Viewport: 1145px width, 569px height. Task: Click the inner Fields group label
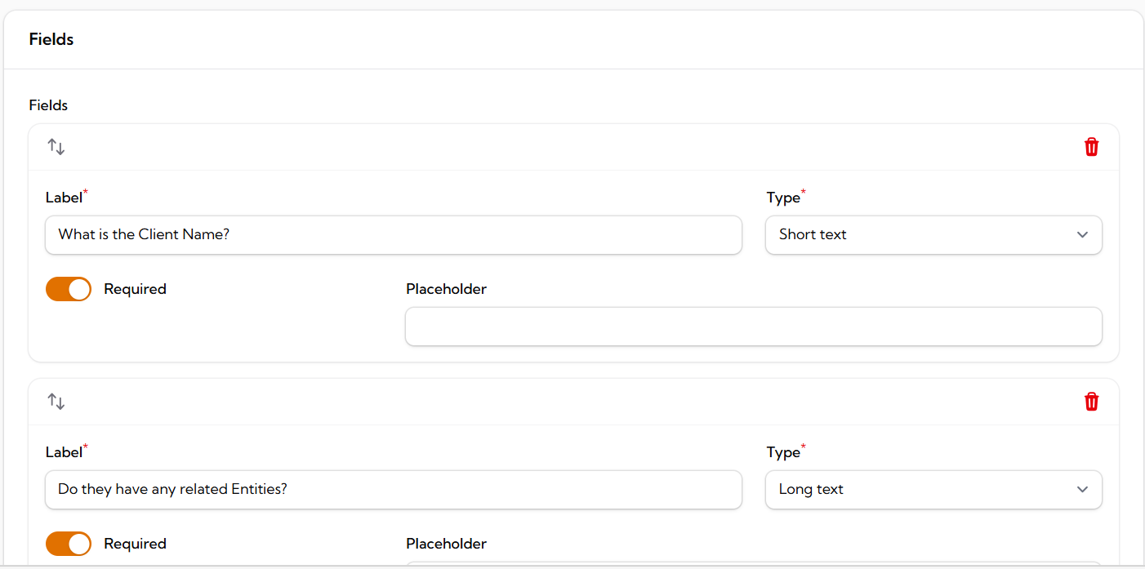pyautogui.click(x=47, y=104)
